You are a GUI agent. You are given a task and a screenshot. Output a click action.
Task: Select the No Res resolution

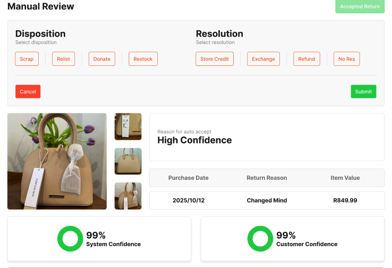[346, 59]
